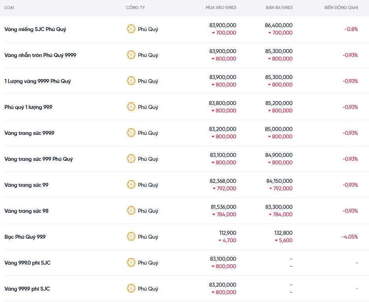Open Vàng miếng SJC Phú Quý entry
369x302 pixels.
(x=35, y=29)
